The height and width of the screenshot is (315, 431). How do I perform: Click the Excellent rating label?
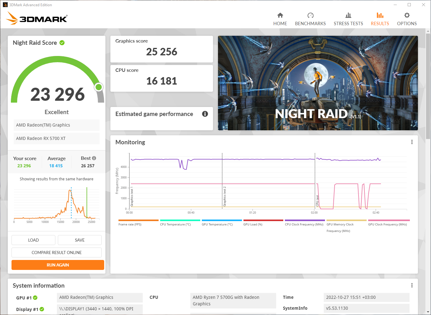coord(57,112)
